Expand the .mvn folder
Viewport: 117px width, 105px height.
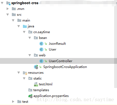tap(8, 9)
